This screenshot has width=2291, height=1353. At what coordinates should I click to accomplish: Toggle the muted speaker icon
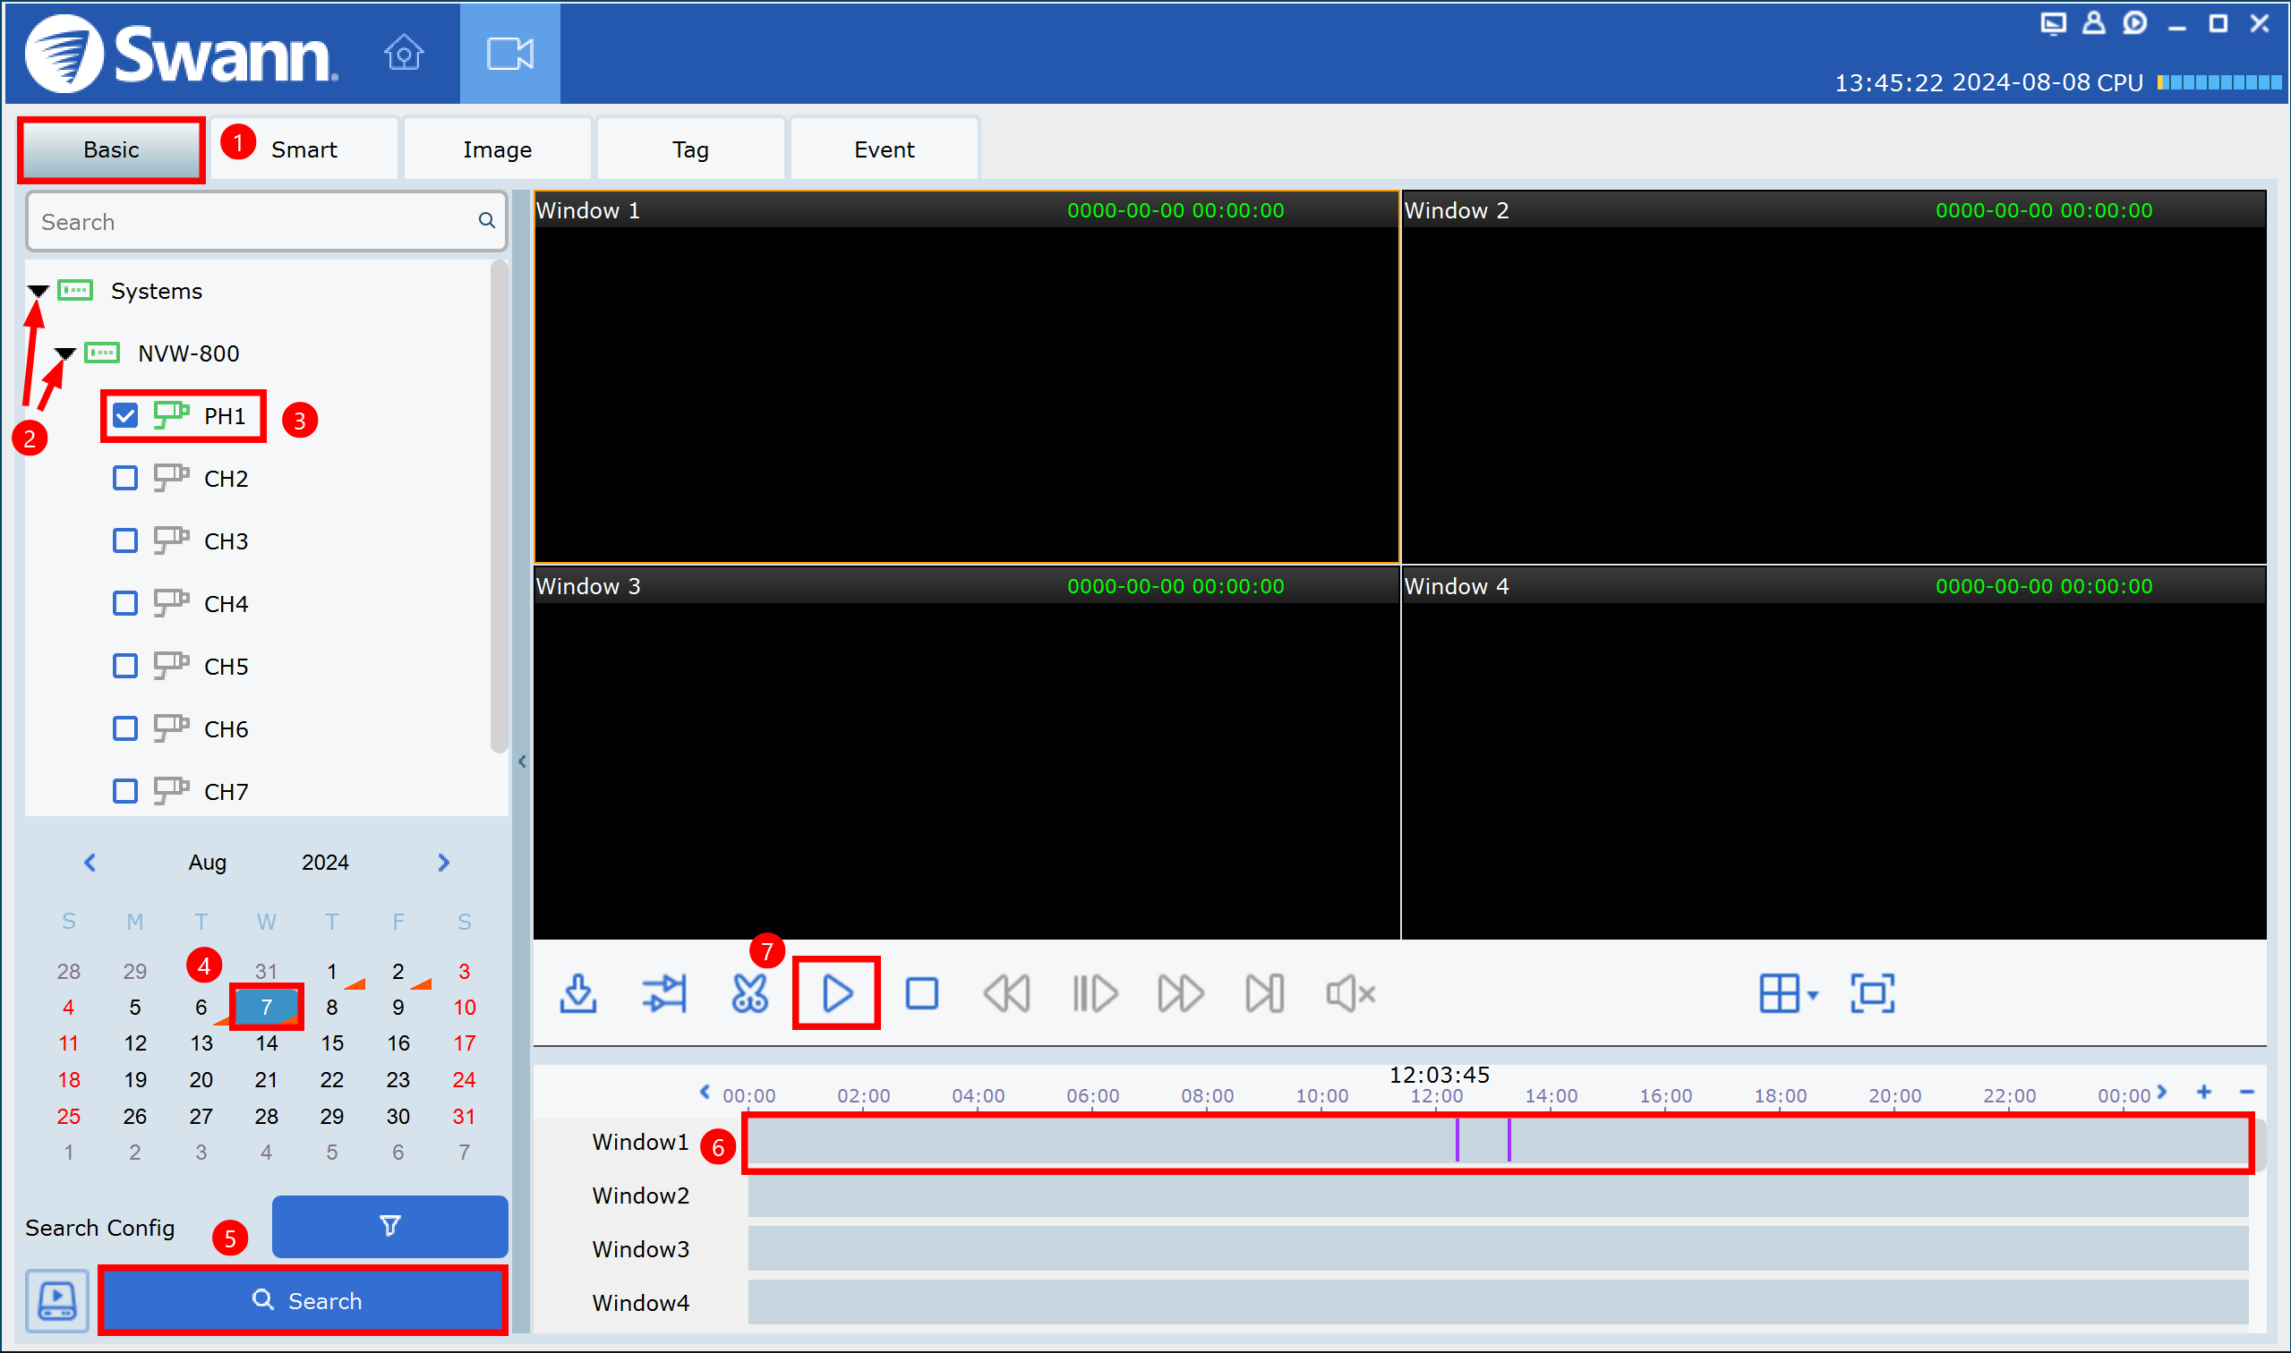[1351, 994]
